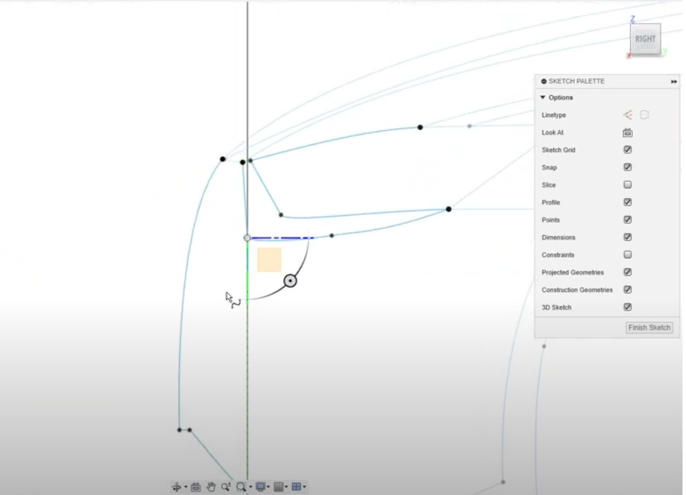The width and height of the screenshot is (686, 495).
Task: Click the Linetype label text
Action: (554, 115)
